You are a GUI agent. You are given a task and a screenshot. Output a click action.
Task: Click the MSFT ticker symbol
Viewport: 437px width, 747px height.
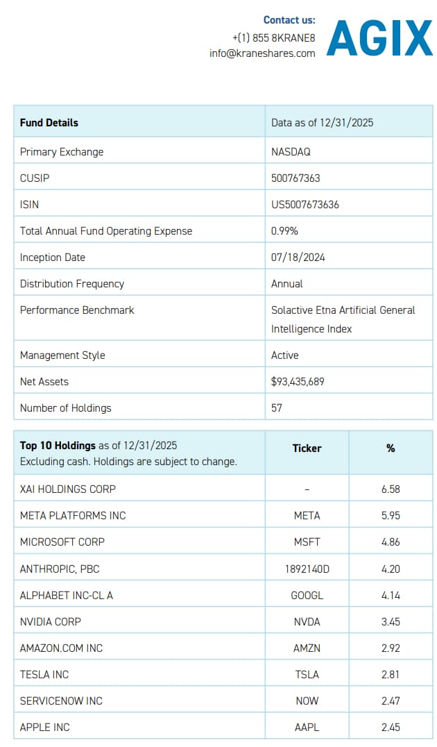307,542
